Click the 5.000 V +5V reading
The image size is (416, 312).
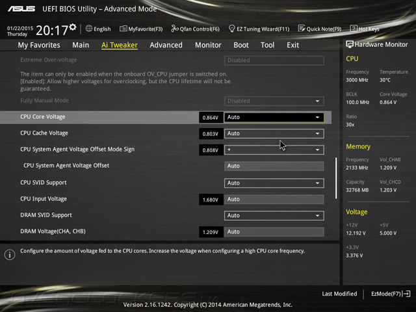tap(388, 233)
